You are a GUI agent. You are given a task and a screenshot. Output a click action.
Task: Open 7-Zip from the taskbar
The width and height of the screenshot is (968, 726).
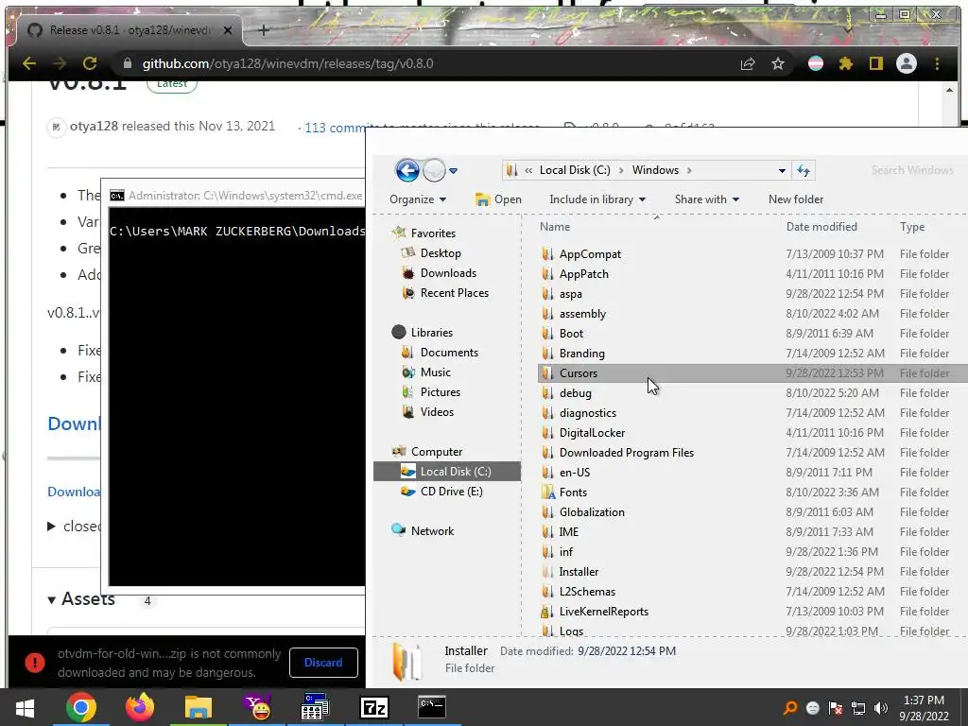click(374, 707)
